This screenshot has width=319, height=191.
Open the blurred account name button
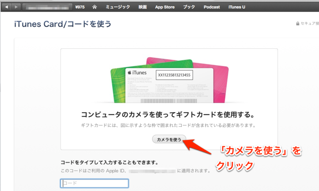(x=47, y=7)
